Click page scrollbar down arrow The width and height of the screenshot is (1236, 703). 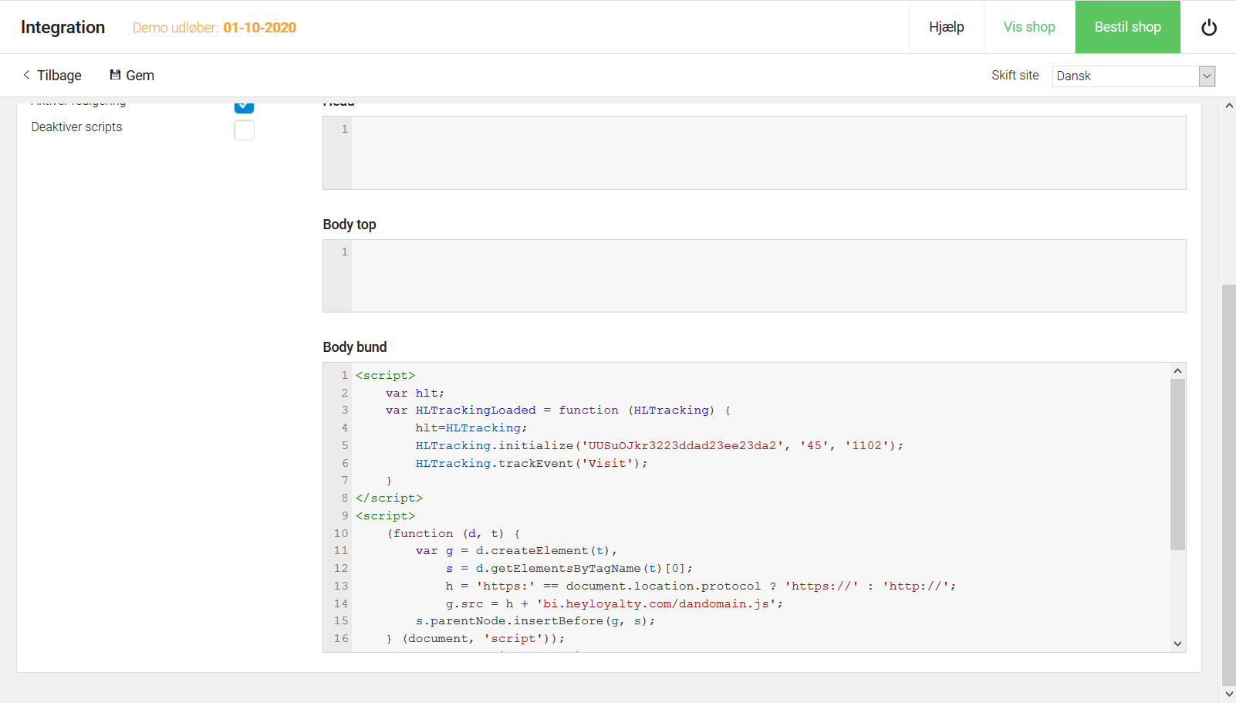pos(1229,694)
